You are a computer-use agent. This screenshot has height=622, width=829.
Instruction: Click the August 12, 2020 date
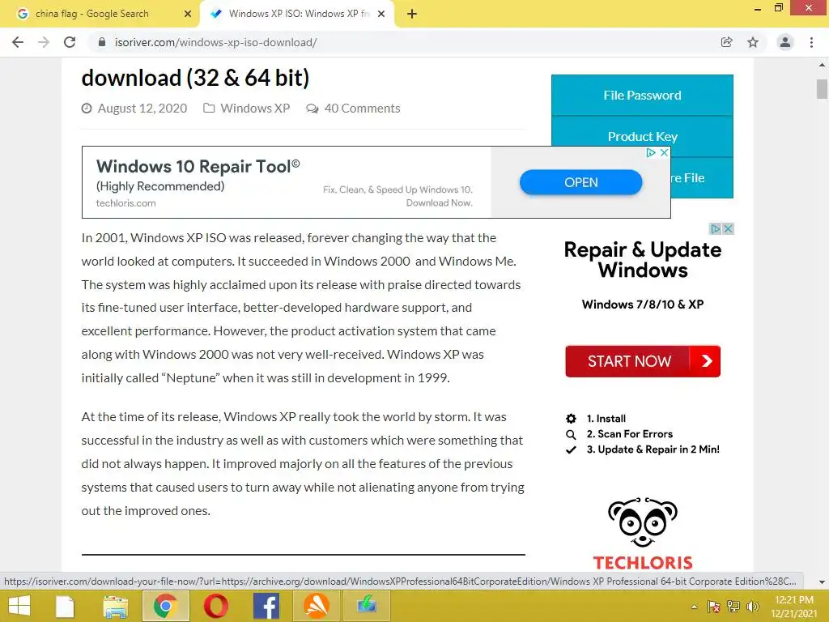coord(142,109)
